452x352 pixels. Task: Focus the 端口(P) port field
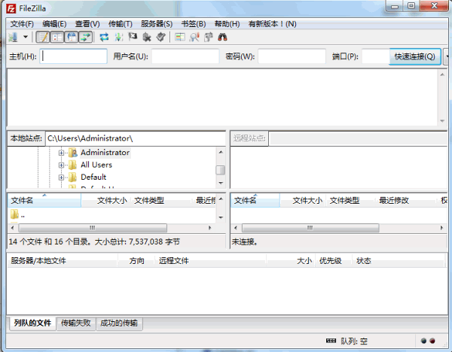point(376,56)
